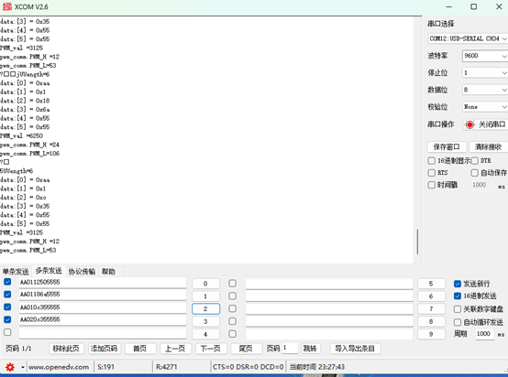
Task: Click the red gear settings icon in status bar
Action: click(x=10, y=367)
